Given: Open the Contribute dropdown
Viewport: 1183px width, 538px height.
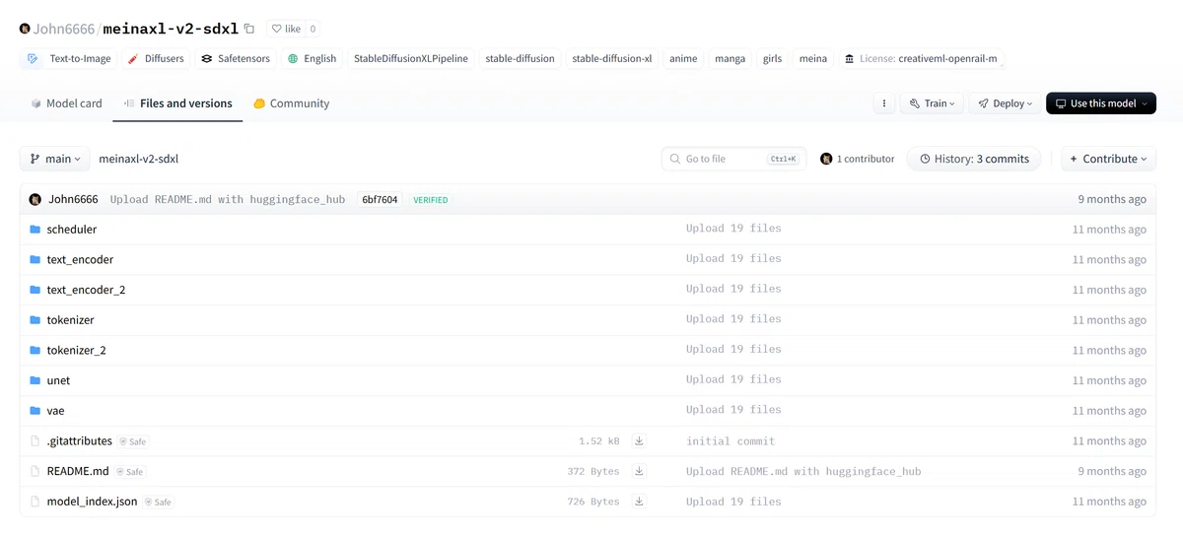Looking at the screenshot, I should (1108, 159).
